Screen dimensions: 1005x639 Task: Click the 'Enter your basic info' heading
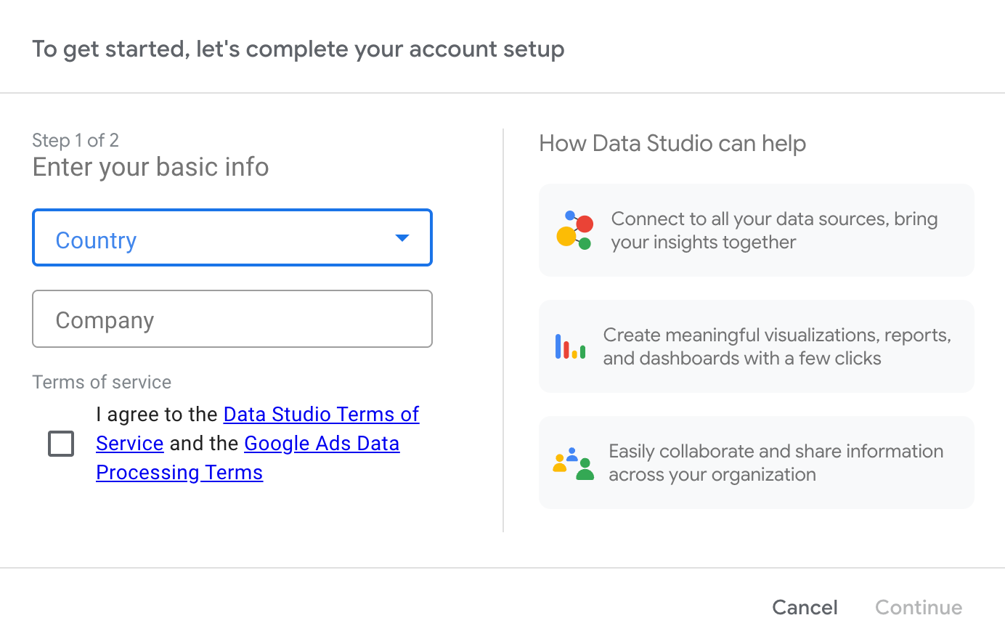(151, 167)
